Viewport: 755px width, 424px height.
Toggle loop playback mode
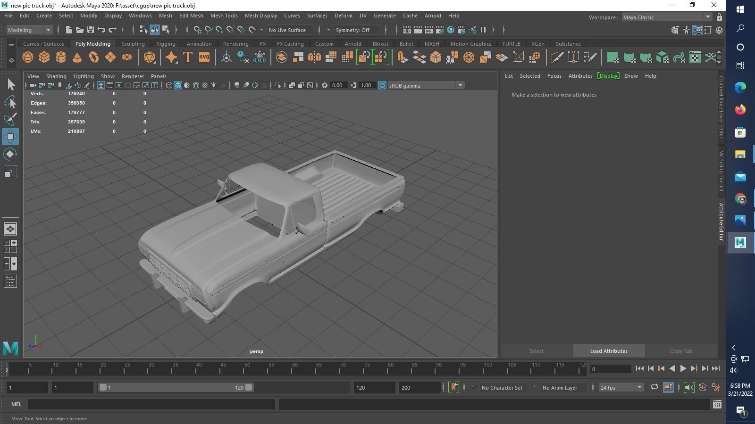click(x=654, y=387)
